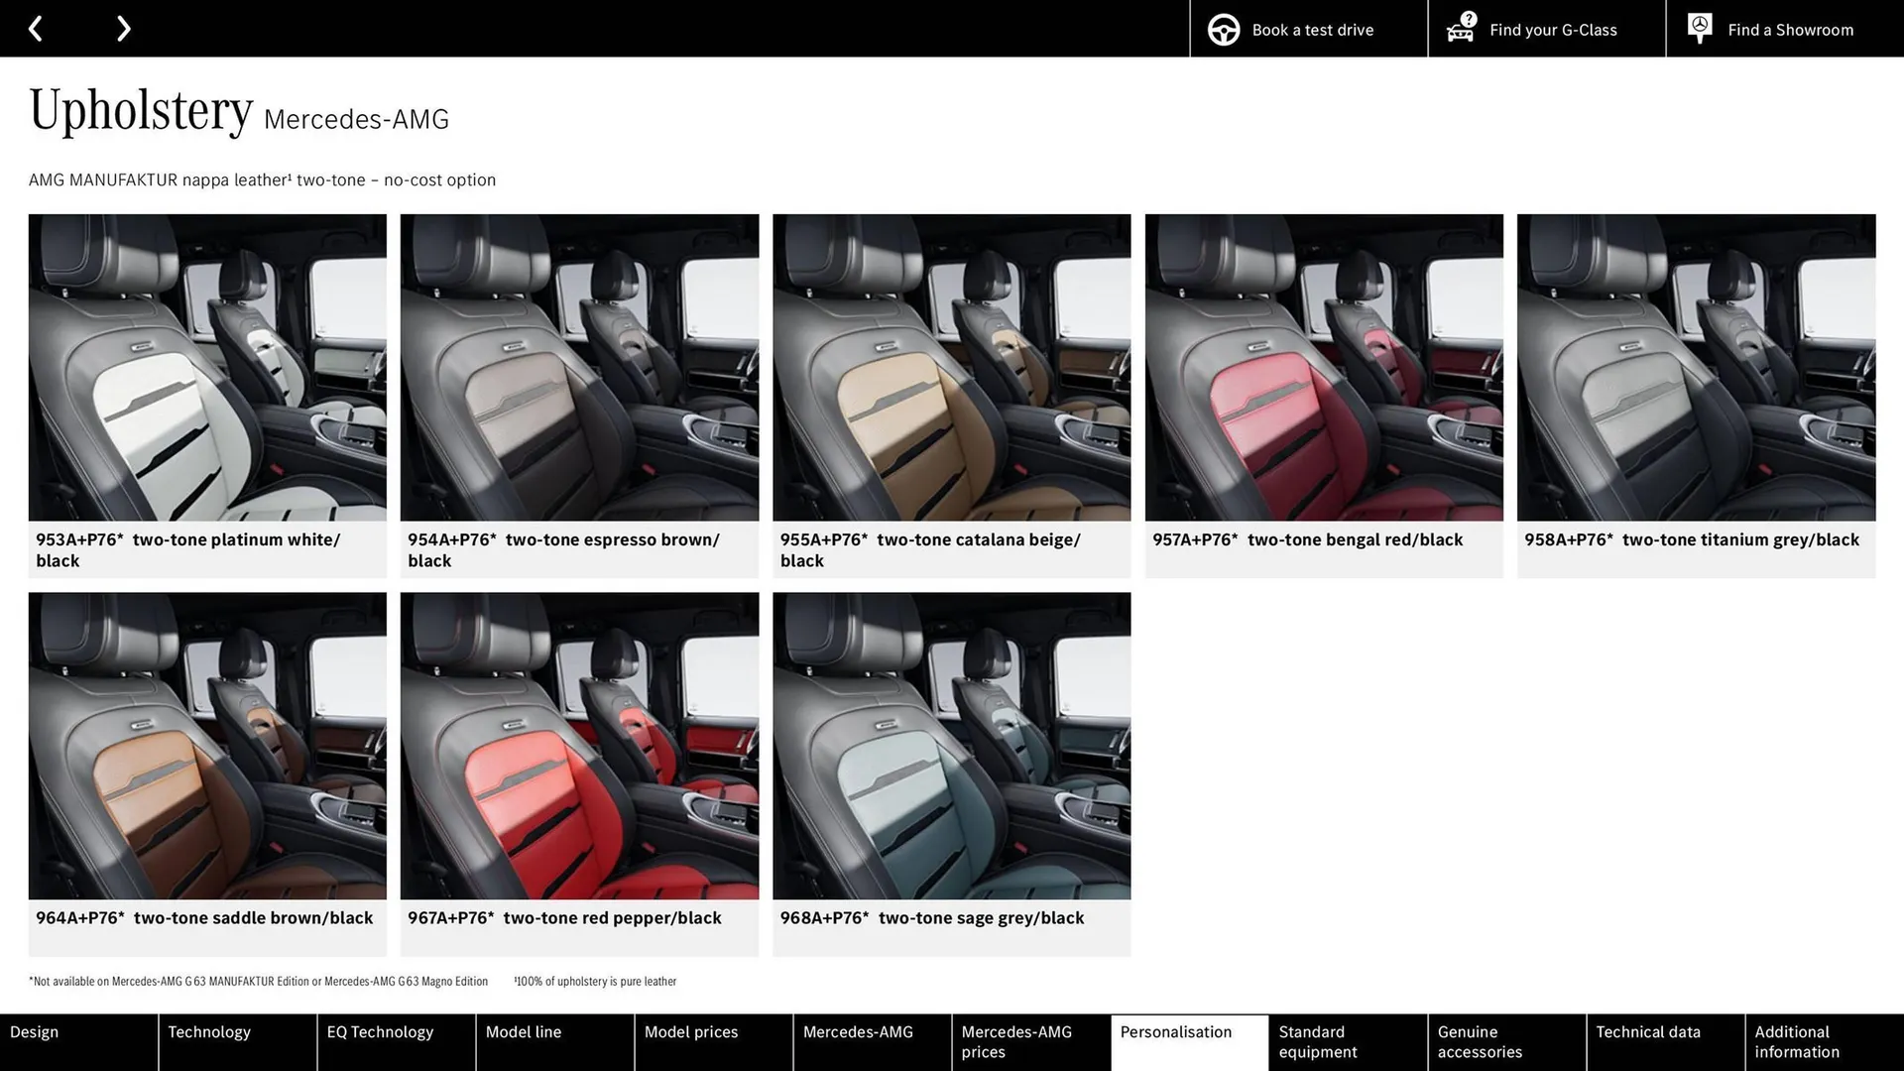Advance to the next page with the right chevron
1904x1071 pixels.
click(123, 28)
